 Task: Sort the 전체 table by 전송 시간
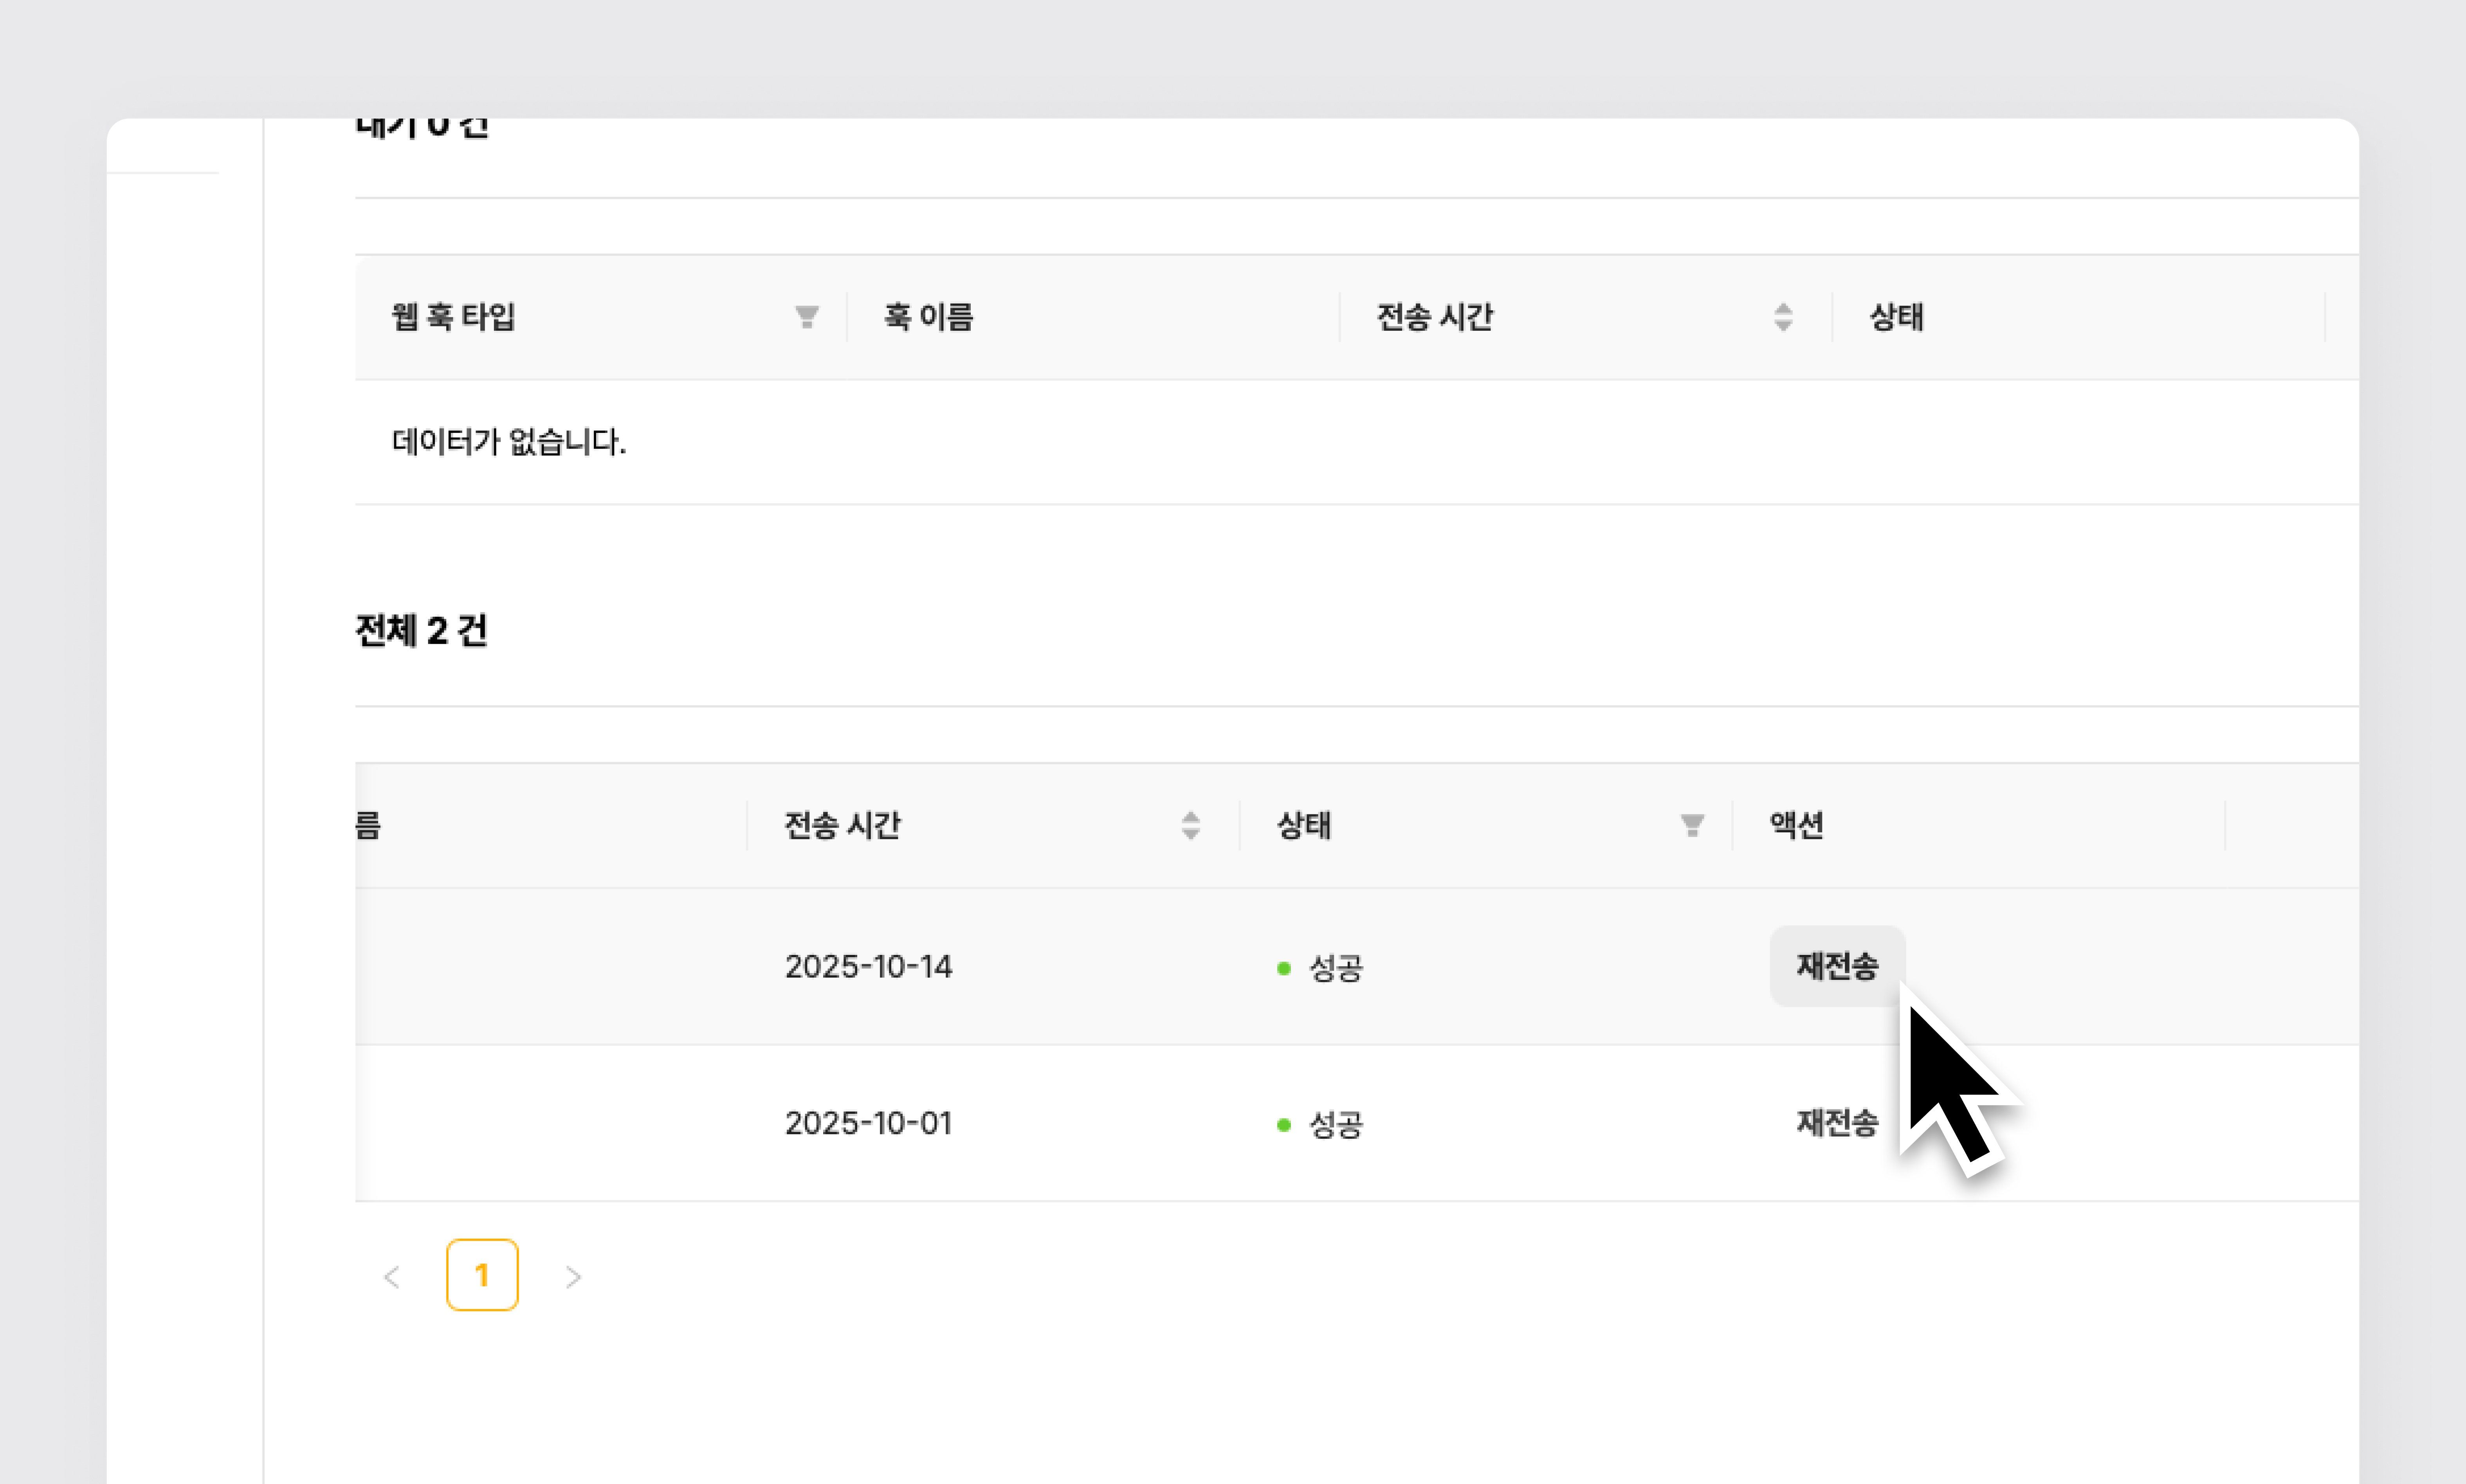click(1190, 825)
